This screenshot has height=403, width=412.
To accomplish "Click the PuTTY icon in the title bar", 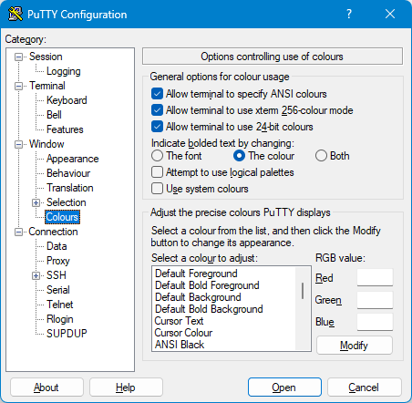I will (15, 14).
